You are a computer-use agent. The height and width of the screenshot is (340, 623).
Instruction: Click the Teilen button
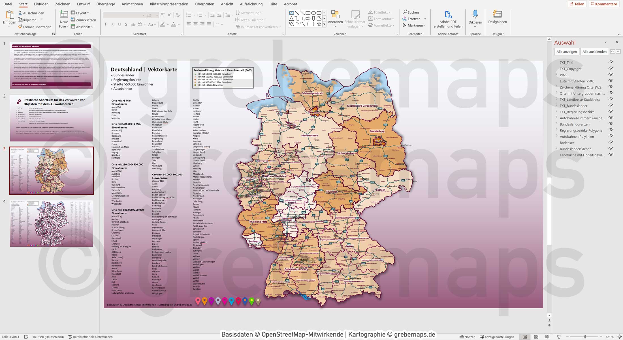pos(578,4)
